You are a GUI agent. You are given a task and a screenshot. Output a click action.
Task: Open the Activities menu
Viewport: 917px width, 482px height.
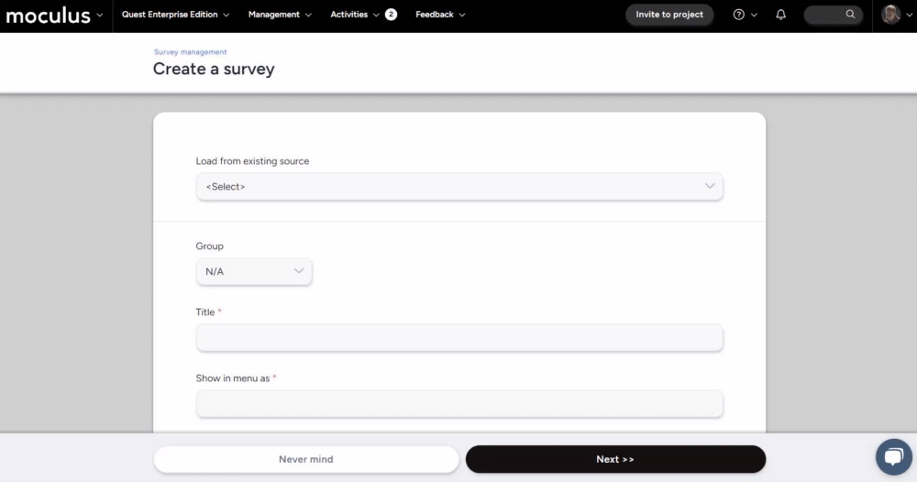(354, 15)
